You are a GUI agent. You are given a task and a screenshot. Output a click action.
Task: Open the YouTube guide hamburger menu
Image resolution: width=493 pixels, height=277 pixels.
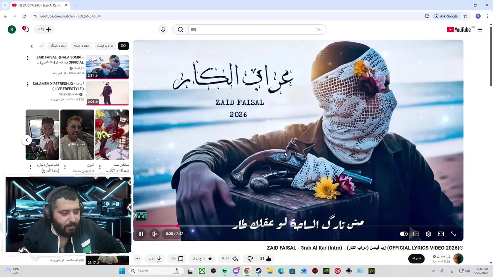[x=480, y=30]
